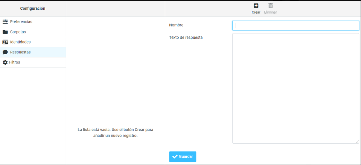The image size is (361, 165).
Task: Click the Identidades card icon
Action: tap(5, 42)
